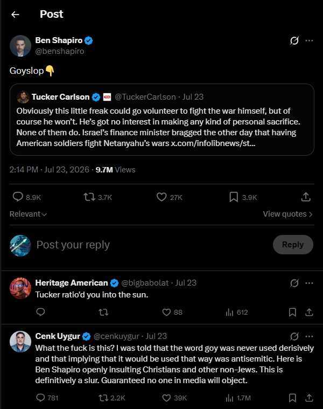323x409 pixels.
Task: Expand the Relevant reply sorting dropdown
Action: (28, 214)
